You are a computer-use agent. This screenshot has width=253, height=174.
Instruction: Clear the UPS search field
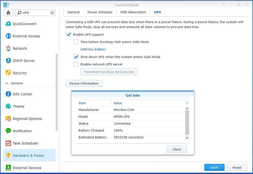pyautogui.click(x=52, y=13)
